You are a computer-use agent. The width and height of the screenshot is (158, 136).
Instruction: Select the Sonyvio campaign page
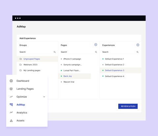click(72, 65)
